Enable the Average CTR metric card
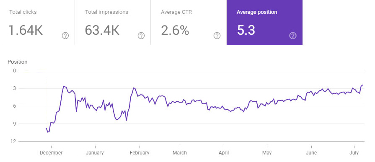This screenshot has width=375, height=162. (x=189, y=23)
